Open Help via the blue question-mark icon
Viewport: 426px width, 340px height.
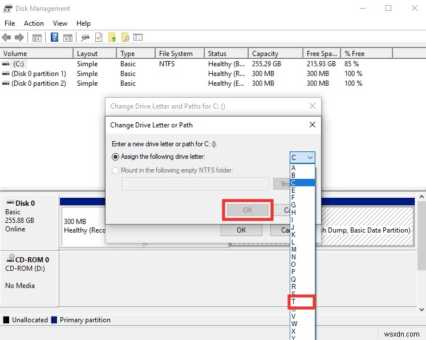(x=54, y=37)
